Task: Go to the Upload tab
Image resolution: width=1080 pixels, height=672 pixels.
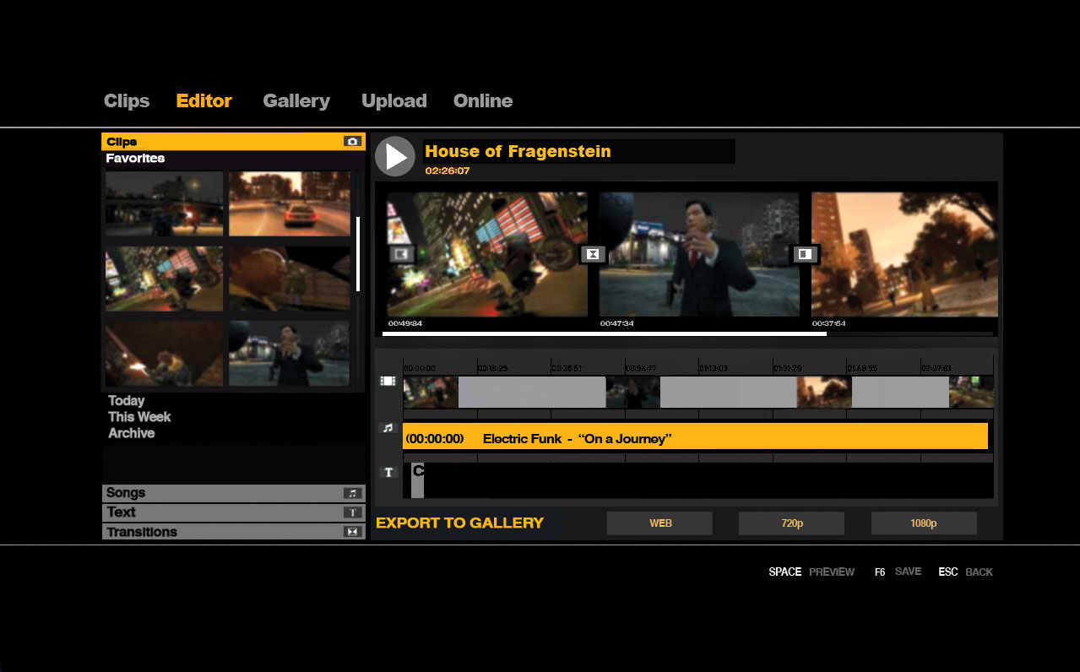Action: coord(393,101)
